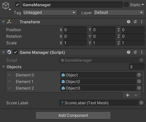Open the GameObject icon picker cube
This screenshot has height=122, width=146.
[6, 6]
